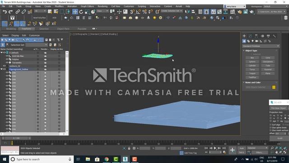Open the Standard Primitives dropdown
The width and height of the screenshot is (289, 163).
pyautogui.click(x=261, y=46)
